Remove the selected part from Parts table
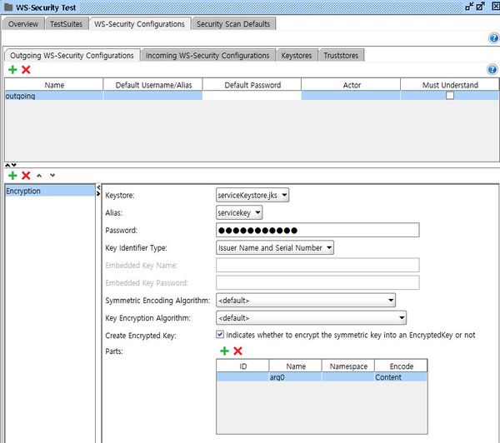Viewport: 500px width, 443px height. click(238, 351)
